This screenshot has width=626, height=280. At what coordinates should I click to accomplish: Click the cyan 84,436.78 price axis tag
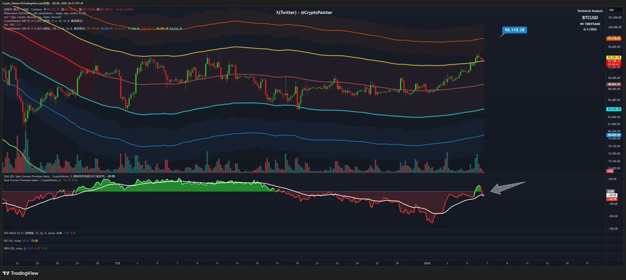pos(614,109)
